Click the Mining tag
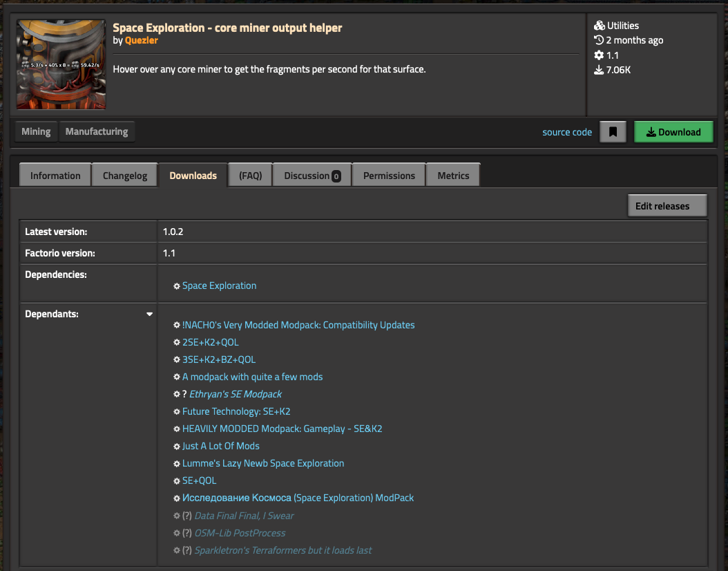The image size is (728, 571). pos(36,131)
